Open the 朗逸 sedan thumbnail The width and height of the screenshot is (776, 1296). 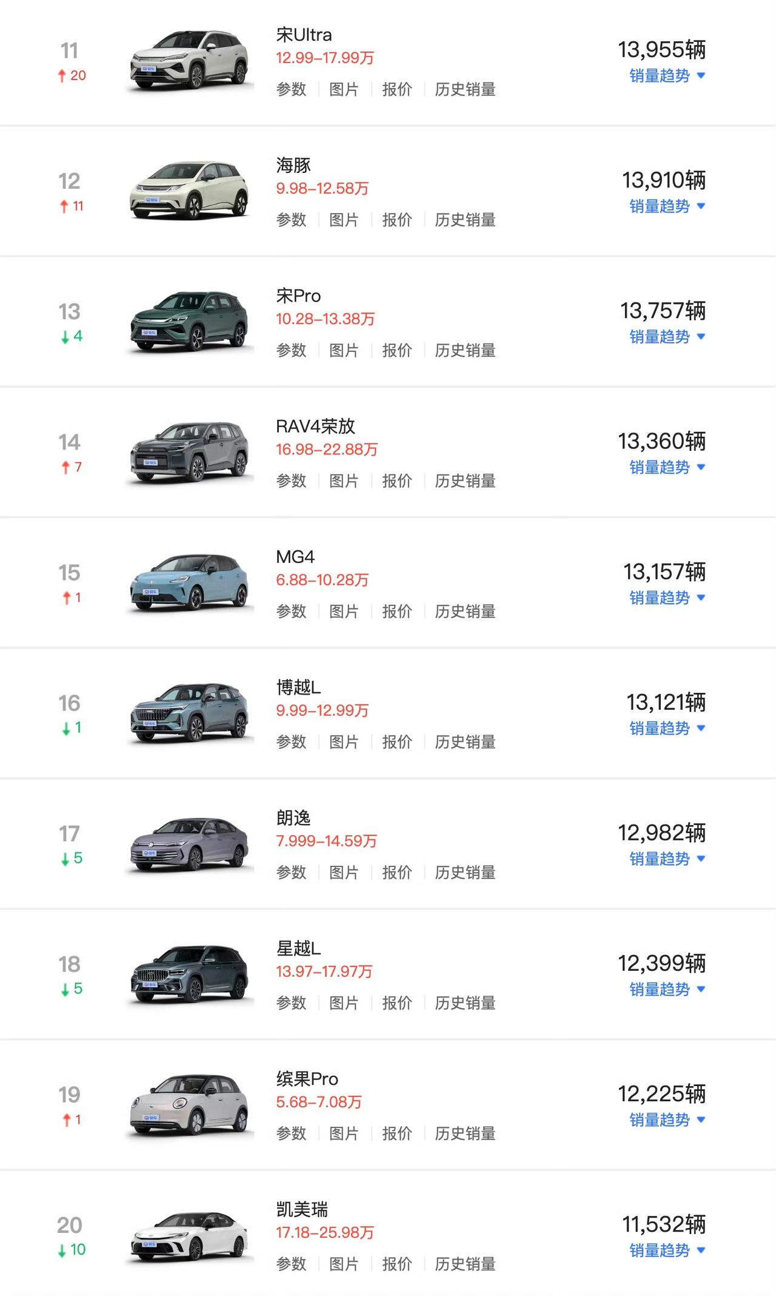(189, 844)
